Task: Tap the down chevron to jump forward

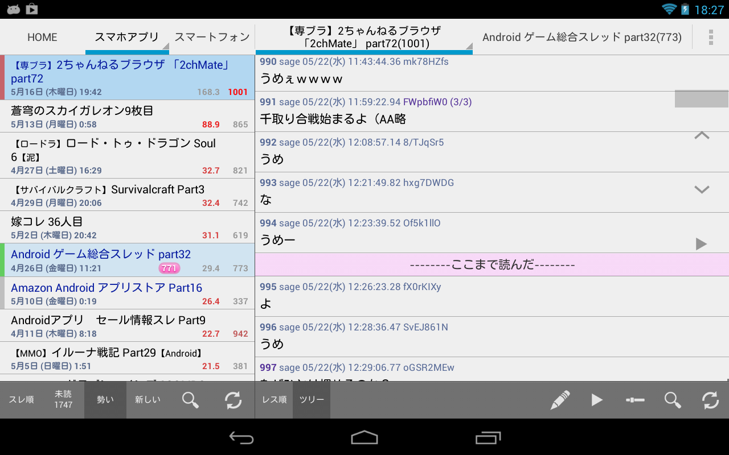Action: (701, 188)
